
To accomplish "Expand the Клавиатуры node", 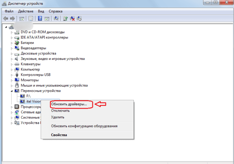I will pos(12,64).
